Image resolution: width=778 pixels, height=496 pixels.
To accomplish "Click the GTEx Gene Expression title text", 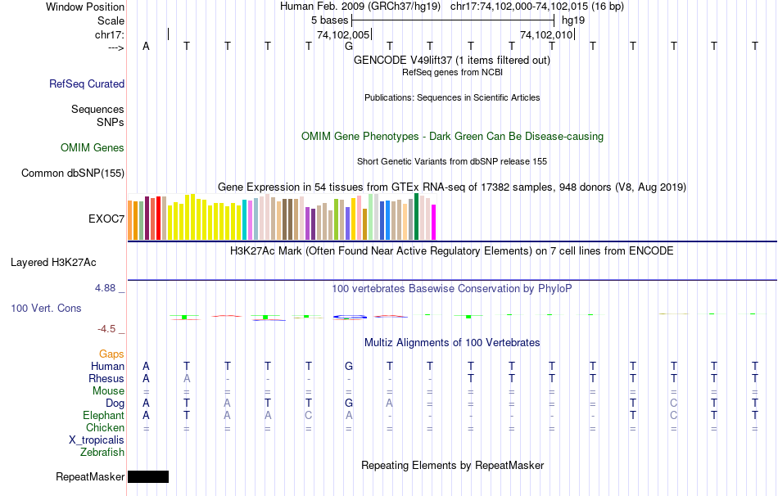I will click(x=452, y=187).
